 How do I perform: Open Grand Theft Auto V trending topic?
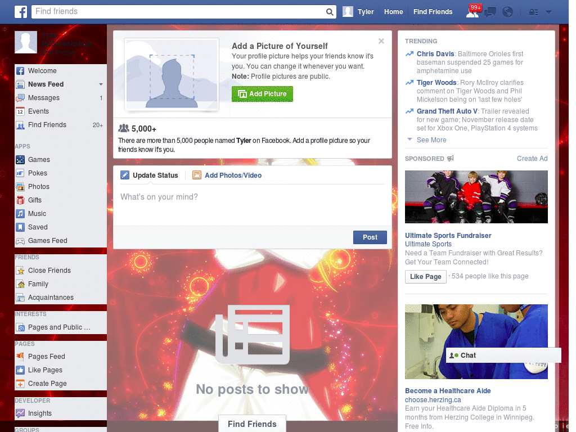(447, 111)
